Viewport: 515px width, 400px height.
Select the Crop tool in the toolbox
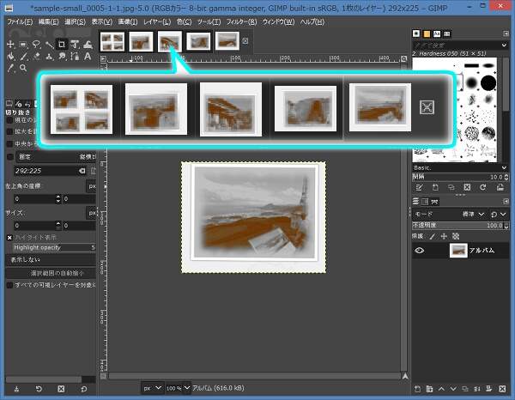tap(64, 44)
